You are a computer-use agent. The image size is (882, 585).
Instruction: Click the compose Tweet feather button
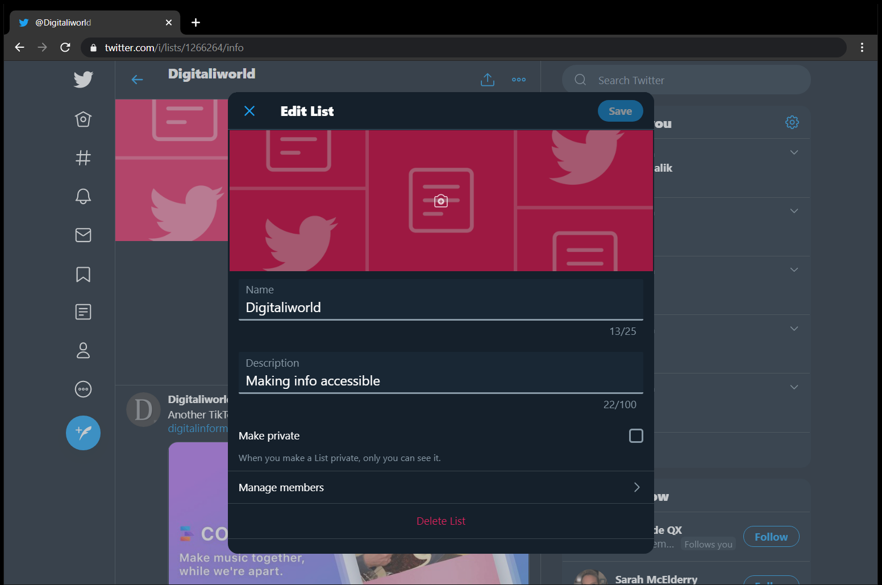83,433
